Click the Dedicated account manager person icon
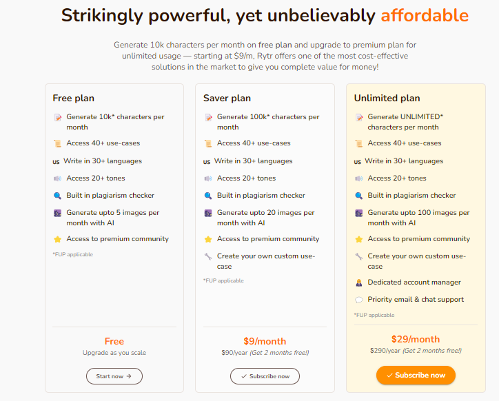 [359, 282]
